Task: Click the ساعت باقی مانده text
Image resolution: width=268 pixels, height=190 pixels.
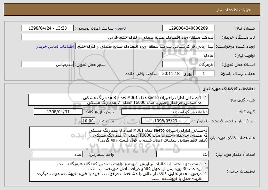Action: 141,74
